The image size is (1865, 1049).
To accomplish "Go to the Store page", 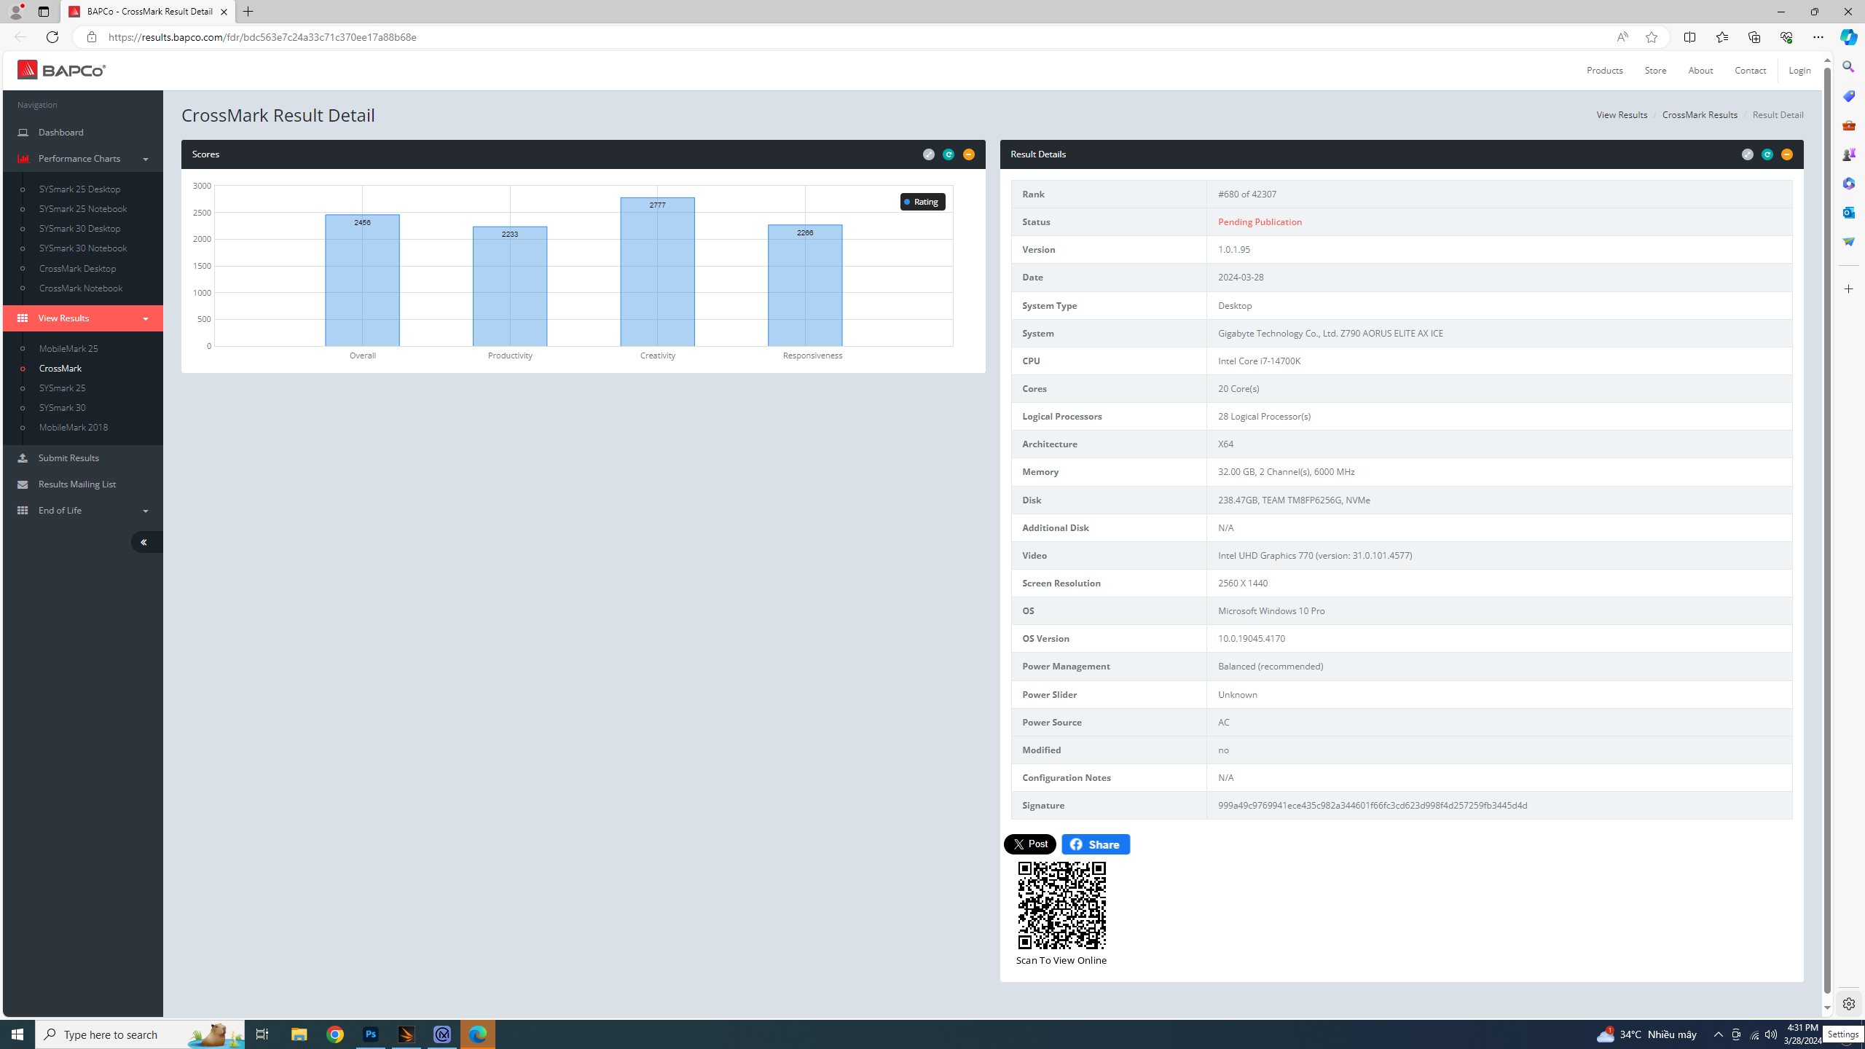I will (1655, 71).
